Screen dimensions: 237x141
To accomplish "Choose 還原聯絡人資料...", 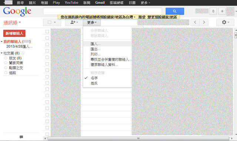I will click(104, 65).
